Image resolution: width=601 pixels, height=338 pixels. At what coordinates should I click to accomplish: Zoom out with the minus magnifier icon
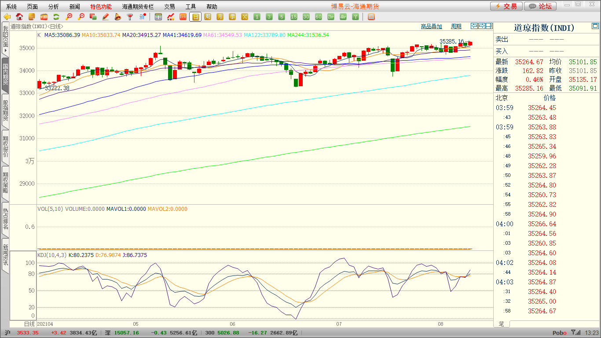click(81, 17)
